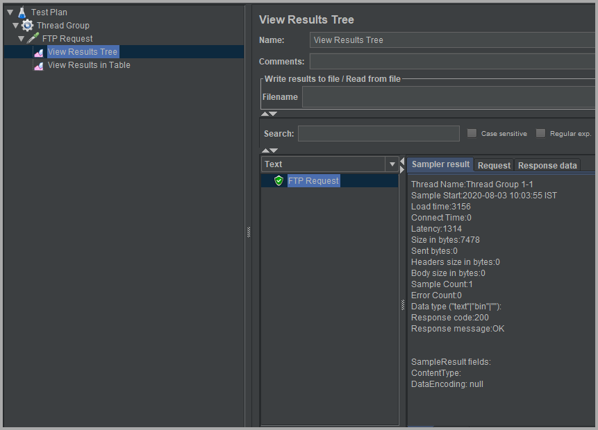This screenshot has height=430, width=598.
Task: Toggle the Regular exp. checkbox
Action: 540,133
